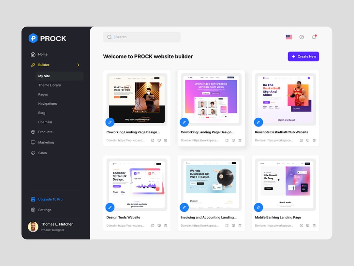Screen dimensions: 354x266
Task: Open Settings gear icon
Action: pos(33,210)
